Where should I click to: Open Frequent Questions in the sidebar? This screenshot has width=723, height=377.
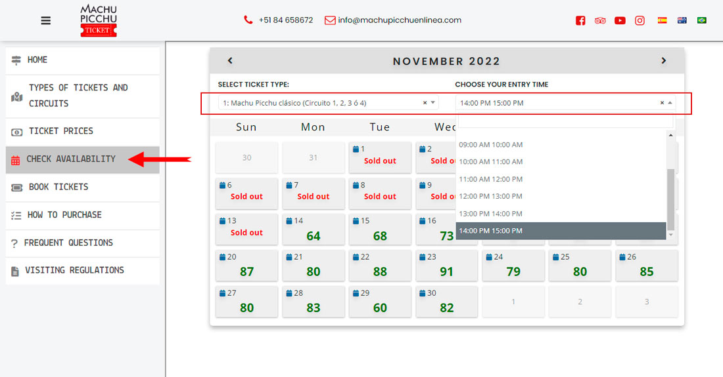click(68, 243)
